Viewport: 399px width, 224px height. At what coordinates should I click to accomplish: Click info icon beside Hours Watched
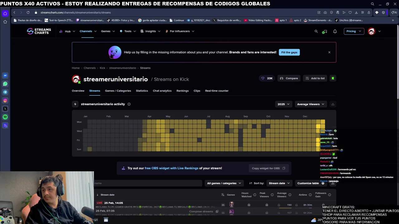click(255, 195)
